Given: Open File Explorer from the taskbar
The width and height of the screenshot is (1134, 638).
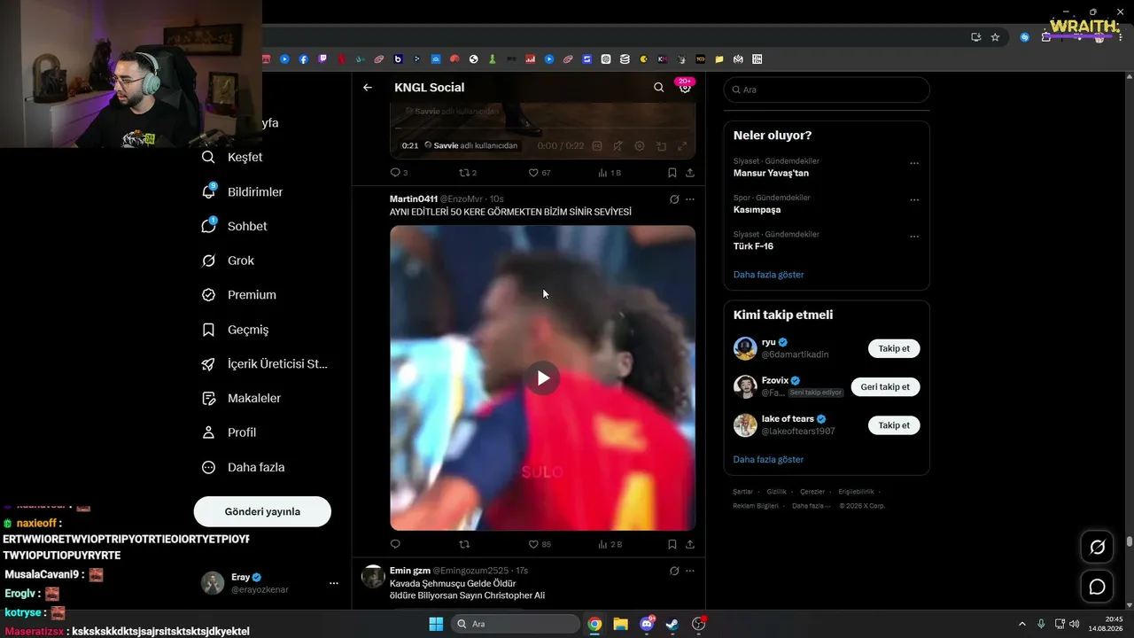Looking at the screenshot, I should pos(620,624).
